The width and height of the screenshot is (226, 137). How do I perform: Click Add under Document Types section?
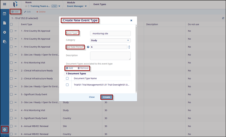(x=70, y=68)
